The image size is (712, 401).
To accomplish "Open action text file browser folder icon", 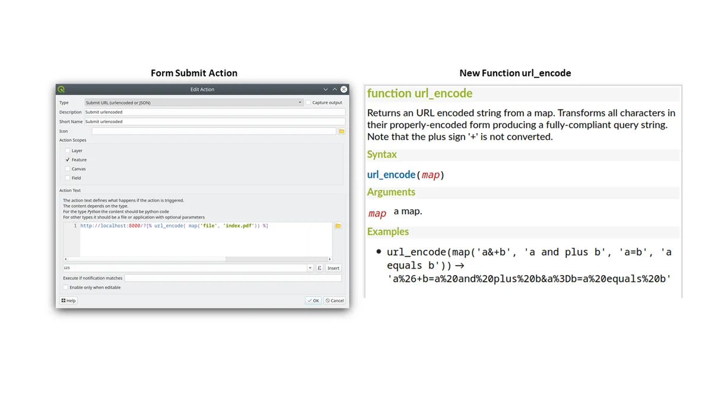I will tap(338, 226).
